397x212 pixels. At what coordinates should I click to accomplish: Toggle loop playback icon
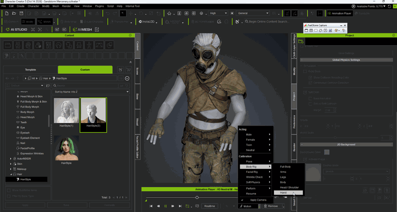[188, 206]
